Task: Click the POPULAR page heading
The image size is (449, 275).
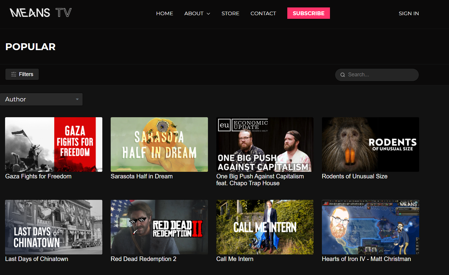Action: coord(30,47)
